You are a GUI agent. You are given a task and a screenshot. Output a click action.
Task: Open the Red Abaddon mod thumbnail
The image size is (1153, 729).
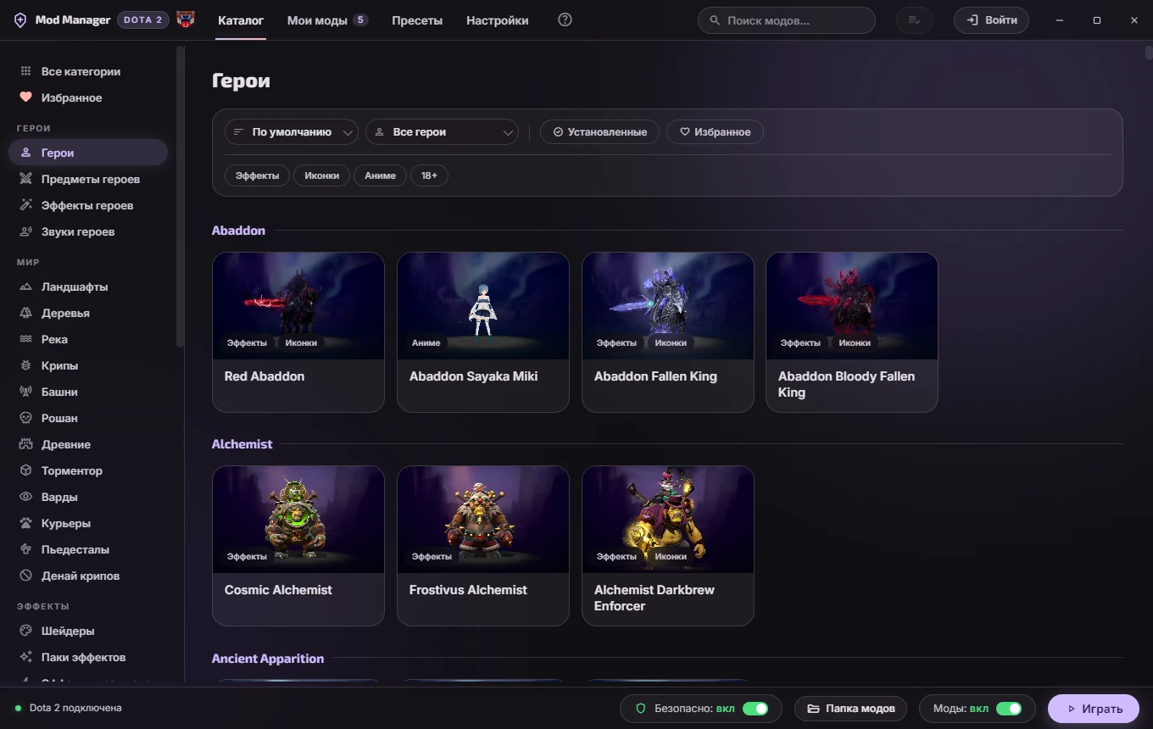click(298, 306)
